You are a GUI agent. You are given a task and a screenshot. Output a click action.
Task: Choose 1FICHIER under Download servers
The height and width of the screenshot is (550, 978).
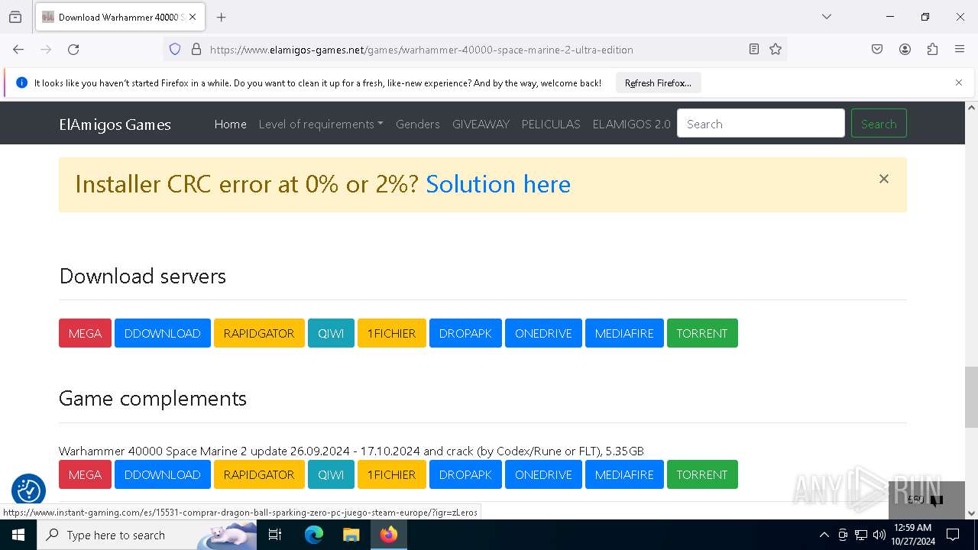pyautogui.click(x=391, y=333)
